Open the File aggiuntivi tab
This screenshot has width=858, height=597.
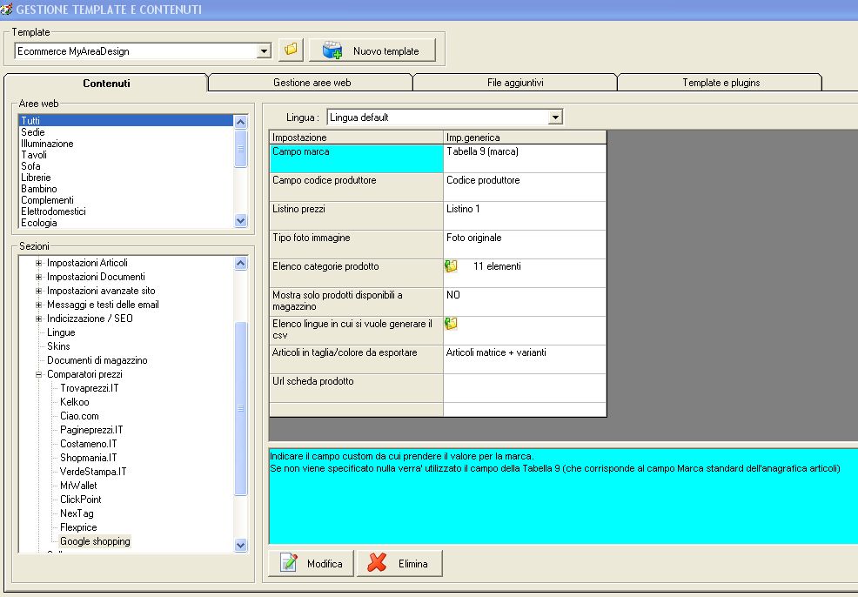pyautogui.click(x=515, y=83)
